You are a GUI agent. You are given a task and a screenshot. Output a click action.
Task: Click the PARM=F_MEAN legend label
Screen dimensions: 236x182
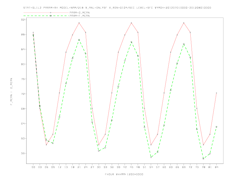click(x=80, y=16)
